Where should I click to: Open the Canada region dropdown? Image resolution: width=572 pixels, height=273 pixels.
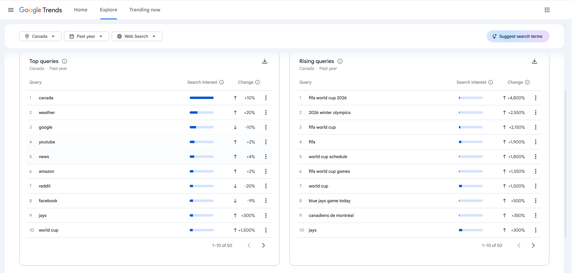tap(40, 36)
